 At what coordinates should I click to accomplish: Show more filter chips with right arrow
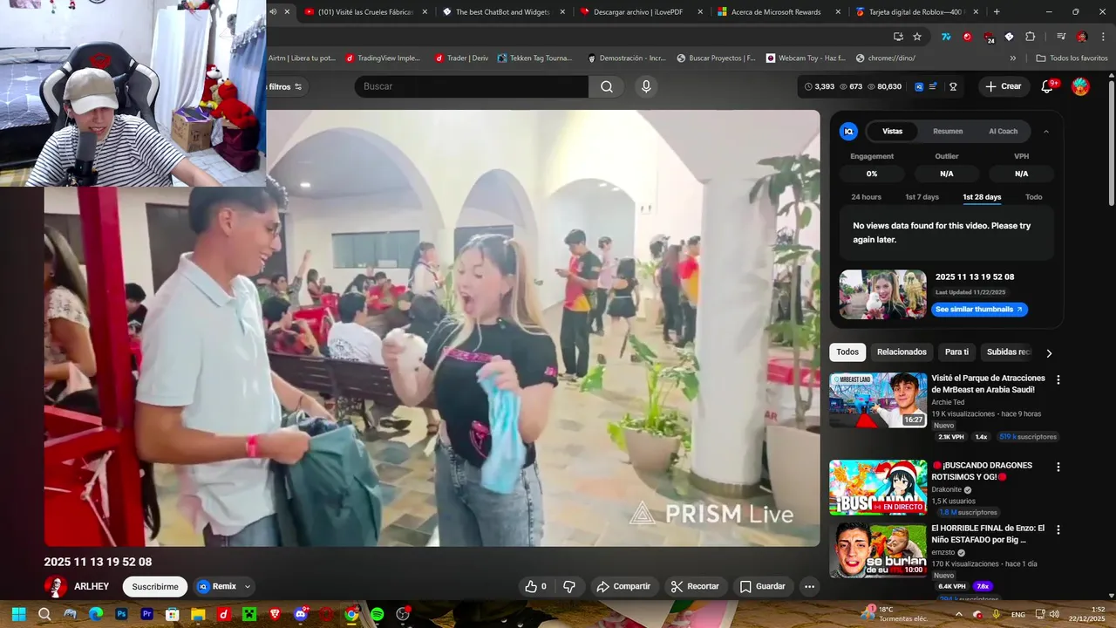(x=1049, y=352)
